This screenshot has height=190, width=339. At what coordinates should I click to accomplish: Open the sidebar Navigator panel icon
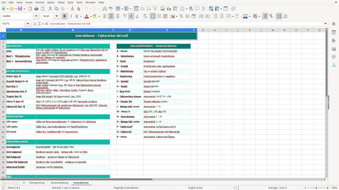(x=334, y=57)
